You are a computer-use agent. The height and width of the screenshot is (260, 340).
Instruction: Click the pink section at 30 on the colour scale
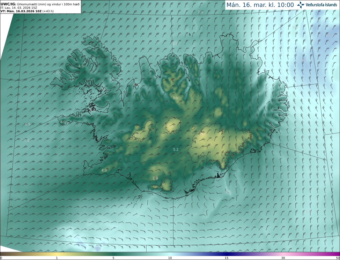coord(283,254)
